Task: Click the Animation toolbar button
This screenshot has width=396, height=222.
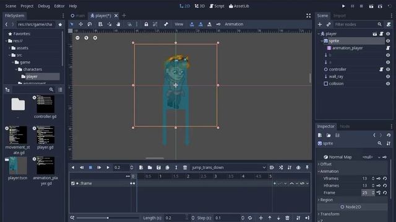Action: 234,24
